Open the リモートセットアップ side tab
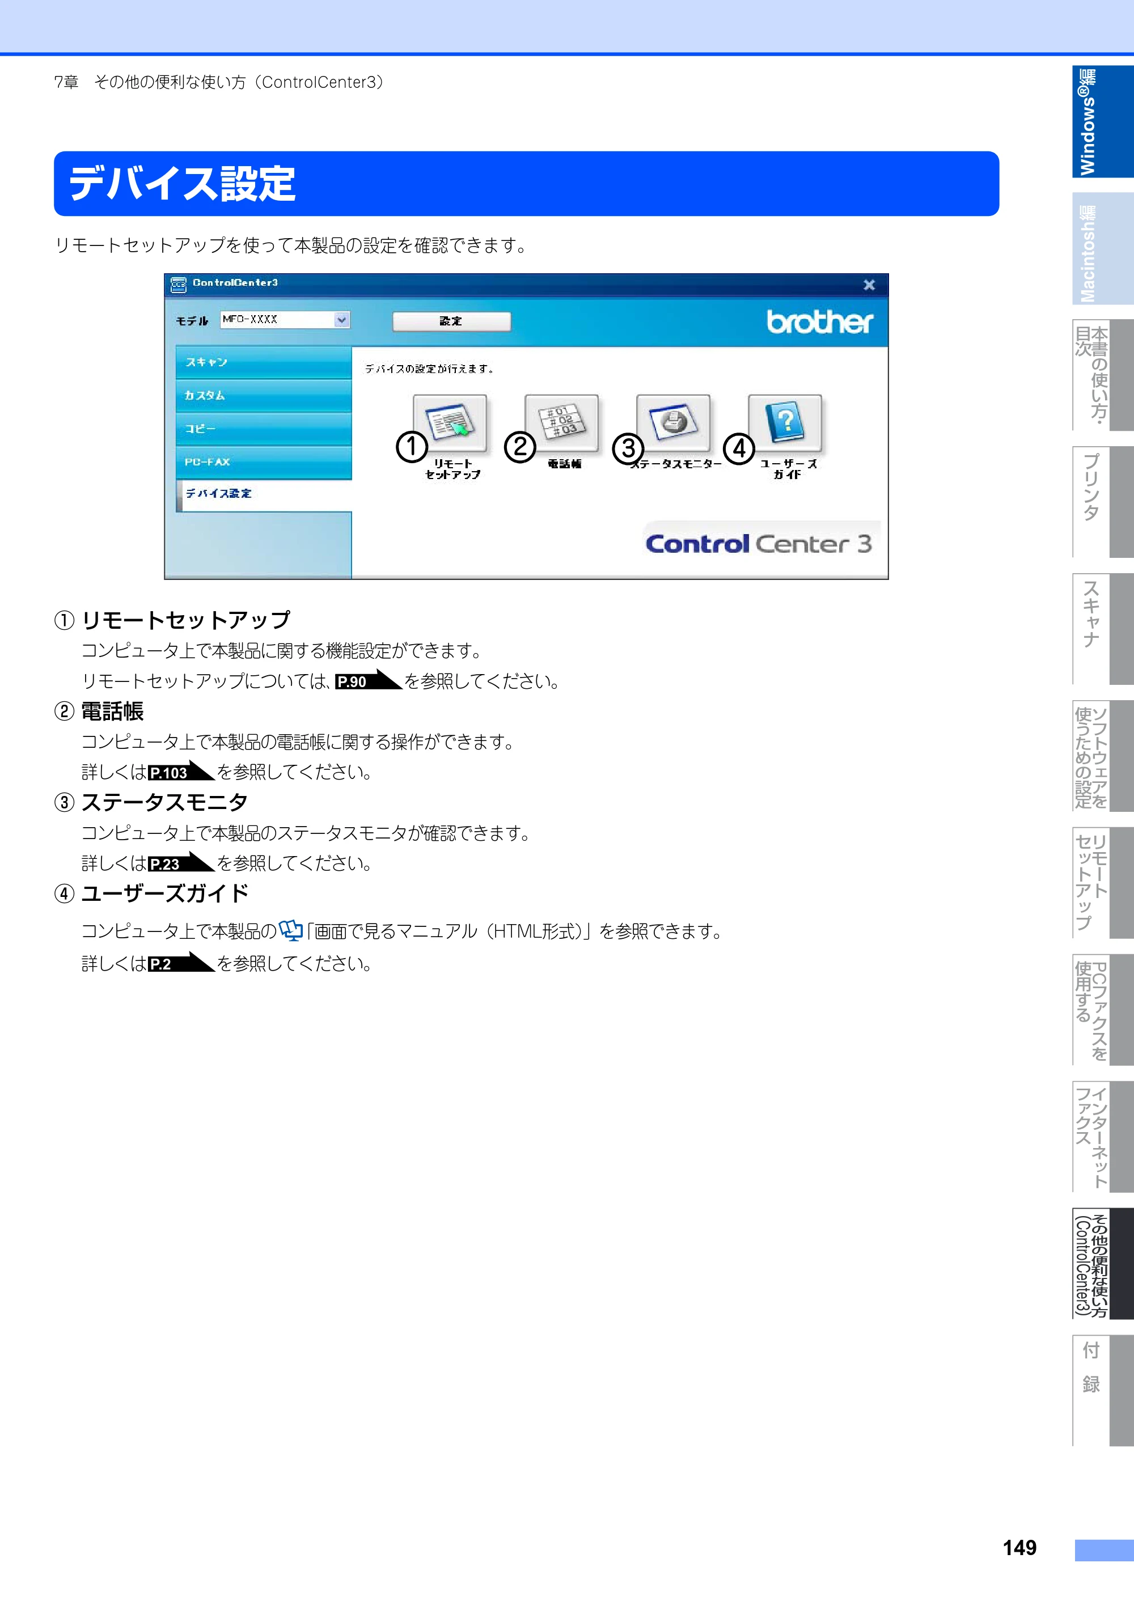 point(1103,883)
